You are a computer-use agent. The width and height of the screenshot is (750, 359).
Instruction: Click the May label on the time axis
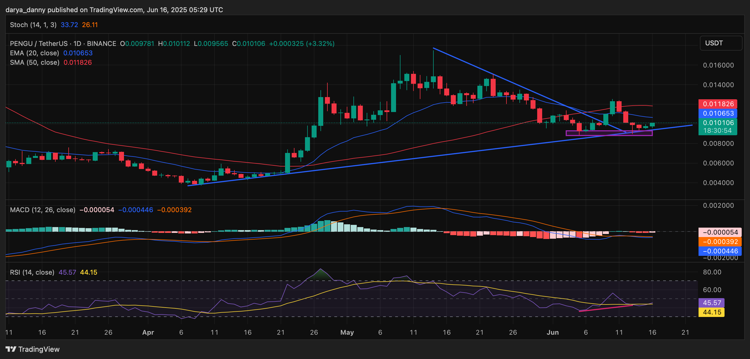[347, 332]
